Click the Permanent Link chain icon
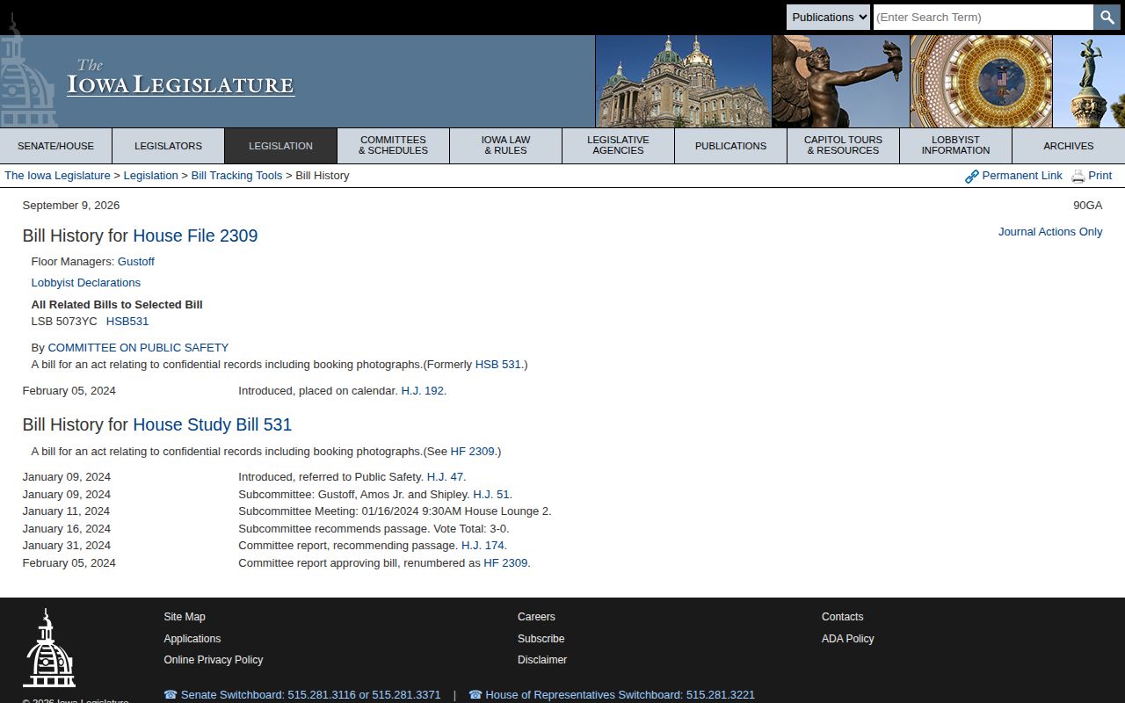The width and height of the screenshot is (1125, 703). [972, 177]
